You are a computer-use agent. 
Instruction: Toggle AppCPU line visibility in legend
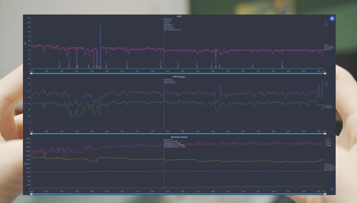tap(328, 106)
